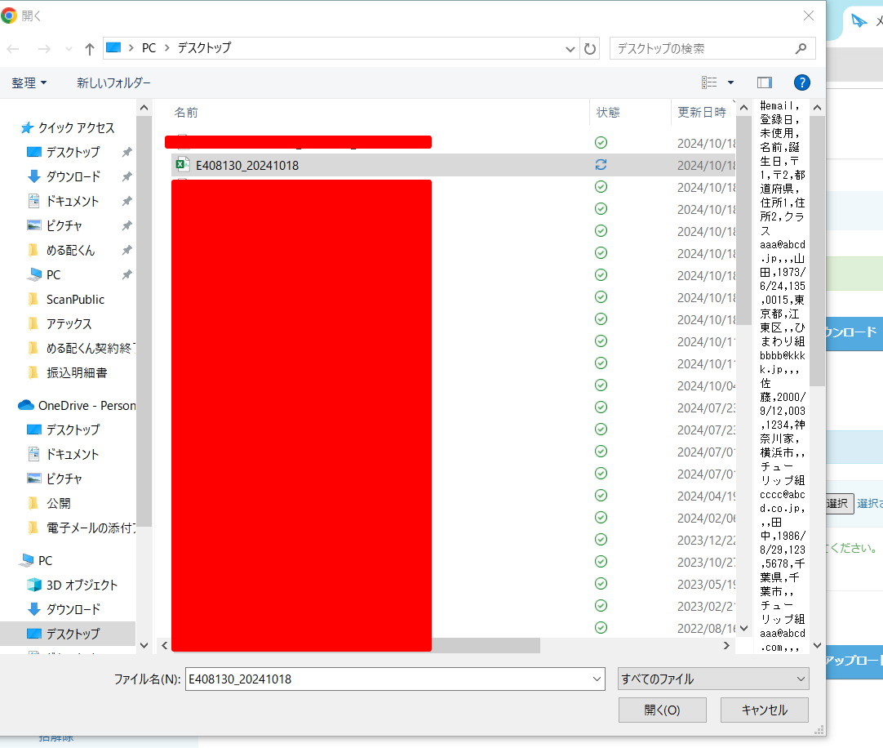This screenshot has height=748, width=883.
Task: Click PC in address breadcrumb
Action: click(x=149, y=48)
